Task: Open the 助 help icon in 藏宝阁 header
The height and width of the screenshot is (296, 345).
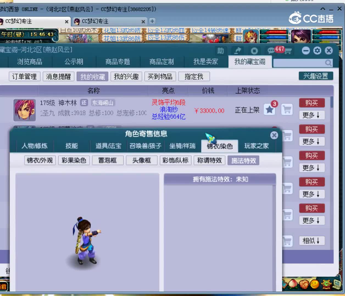Action: pos(221,51)
